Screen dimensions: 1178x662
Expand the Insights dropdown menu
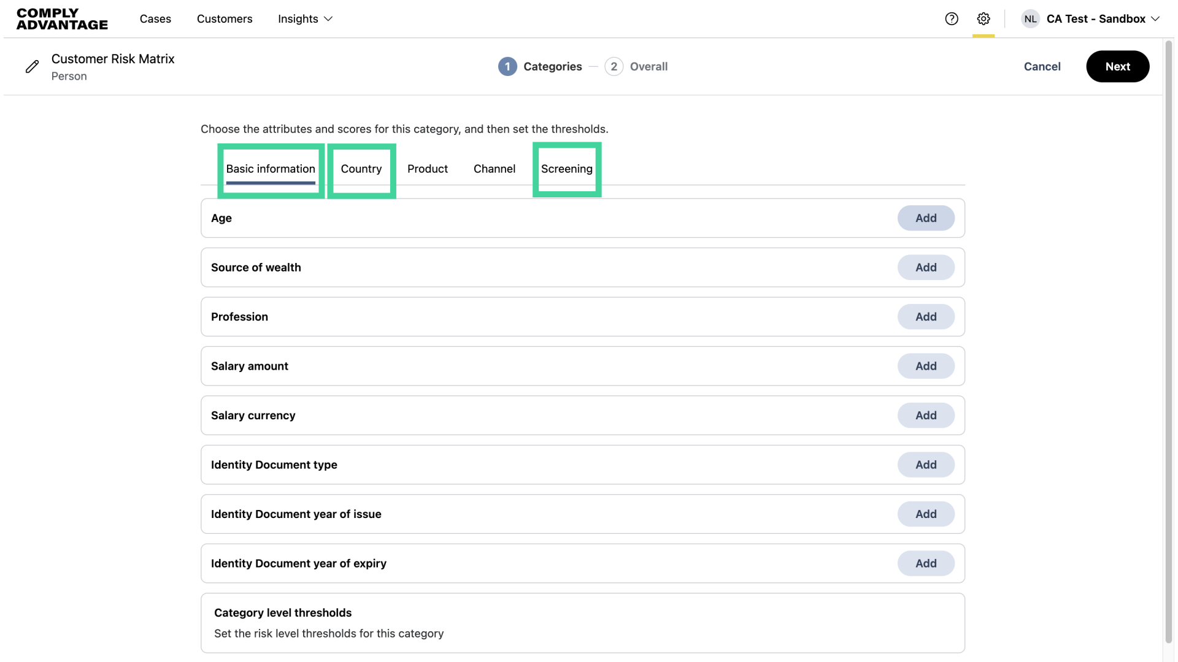coord(305,19)
